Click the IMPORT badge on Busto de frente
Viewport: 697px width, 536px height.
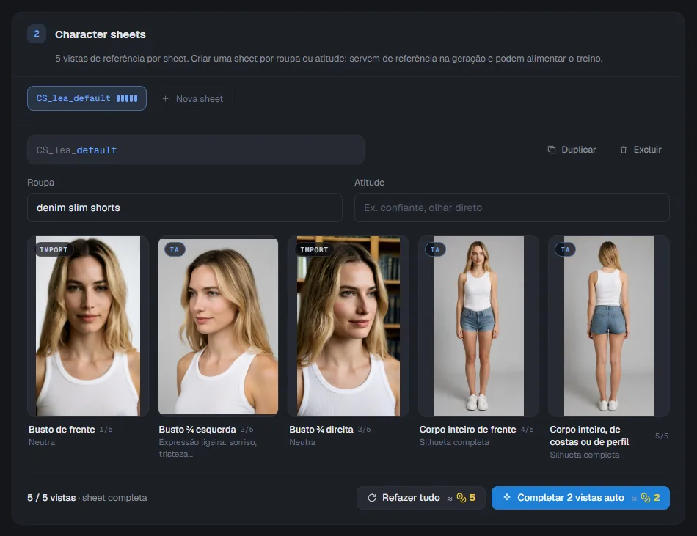[54, 249]
